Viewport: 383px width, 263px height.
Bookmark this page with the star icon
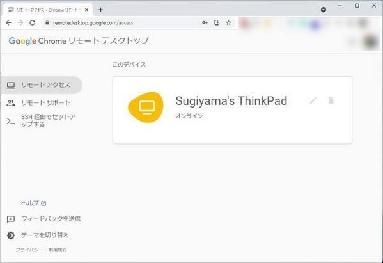click(228, 23)
